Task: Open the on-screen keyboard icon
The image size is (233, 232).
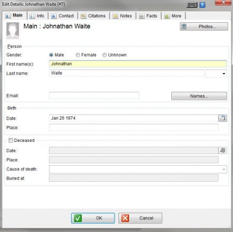Action: click(x=192, y=5)
